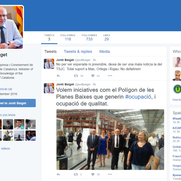This screenshot has height=181, width=181.
Task: Expand more options on photo tweet
Action: tap(110, 174)
